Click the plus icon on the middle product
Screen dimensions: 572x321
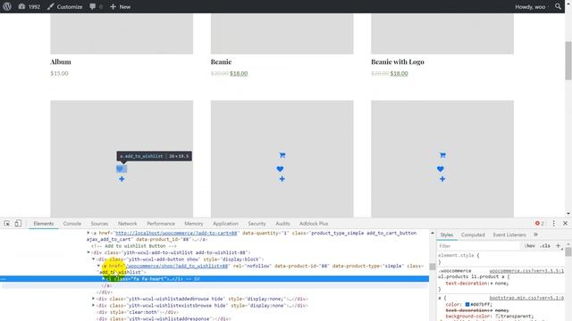point(282,179)
